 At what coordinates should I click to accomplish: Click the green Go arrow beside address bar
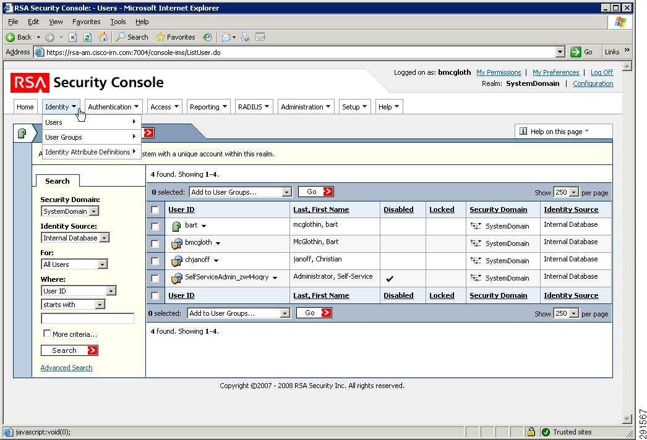coord(576,52)
